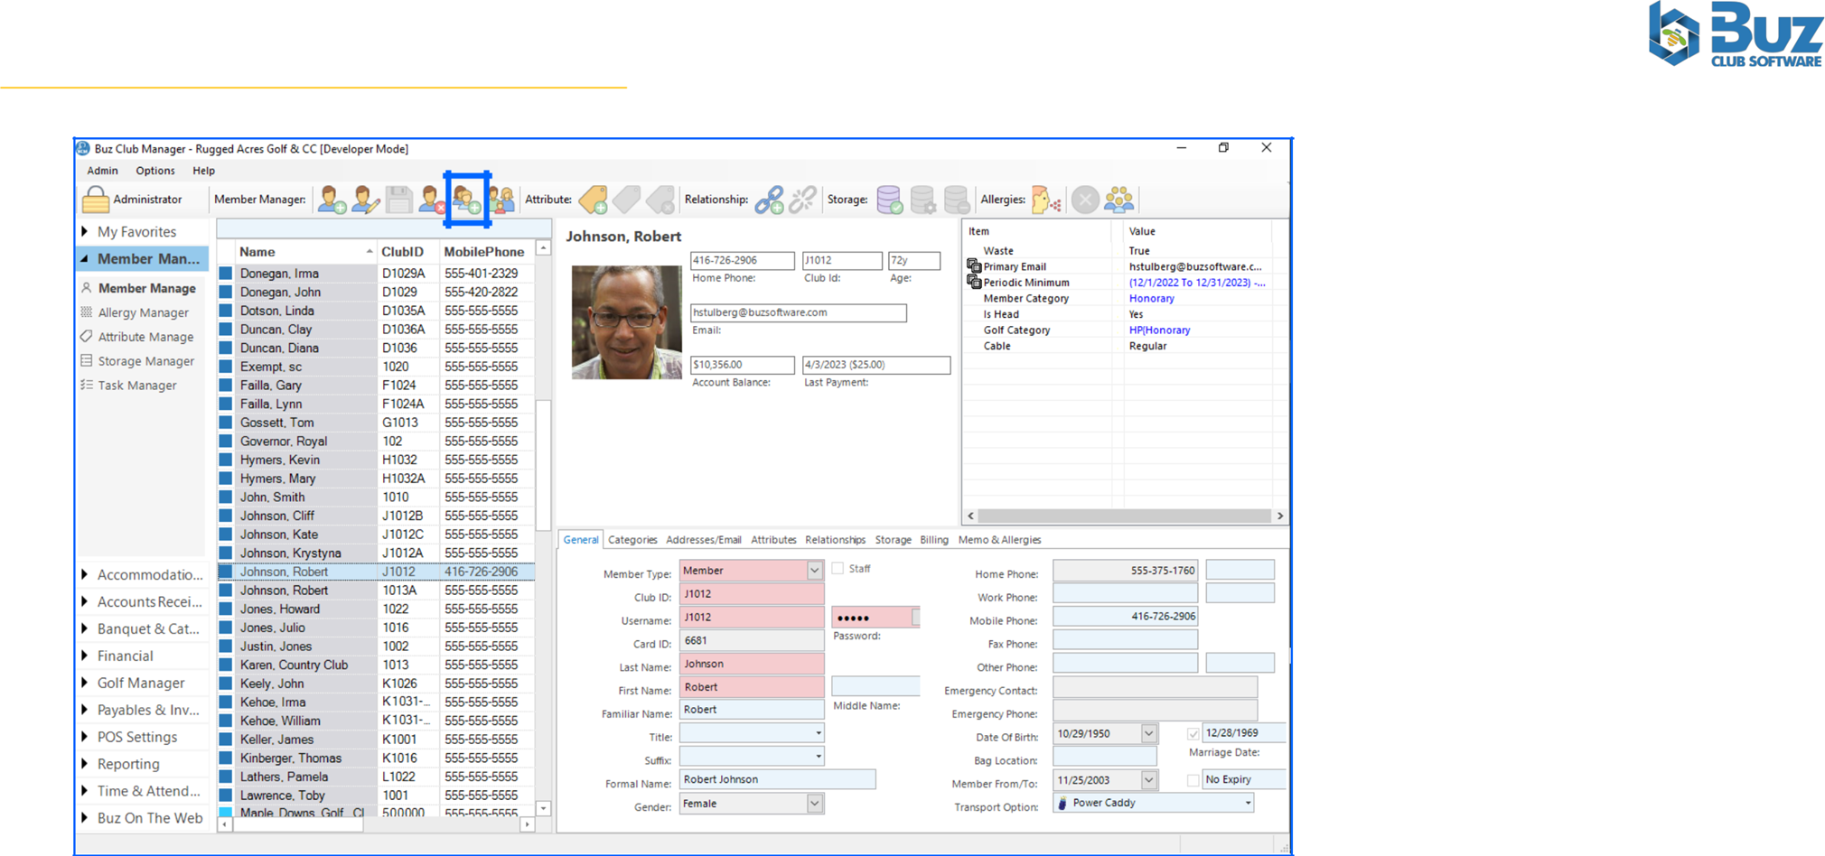1825x856 pixels.
Task: Open Allergy Manager in the sidebar
Action: (143, 312)
